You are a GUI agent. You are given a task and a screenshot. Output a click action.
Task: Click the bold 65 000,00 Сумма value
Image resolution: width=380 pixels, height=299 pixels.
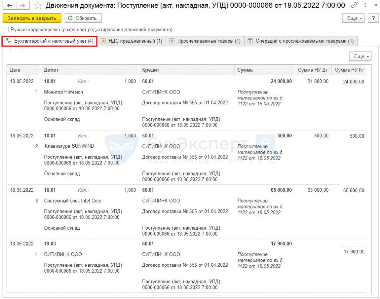[x=281, y=190]
